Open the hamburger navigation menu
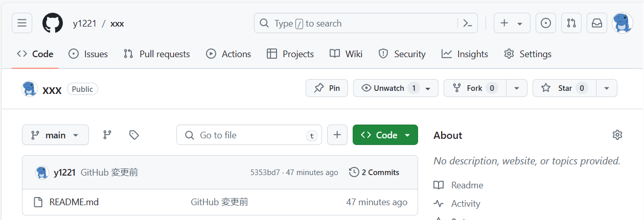This screenshot has height=220, width=644. 22,23
